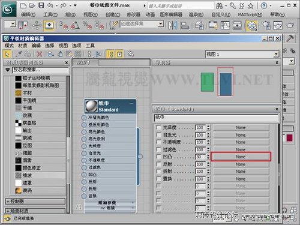Open the binoculars search icon
Image resolution: width=300 pixels, height=225 pixels.
click(219, 6)
